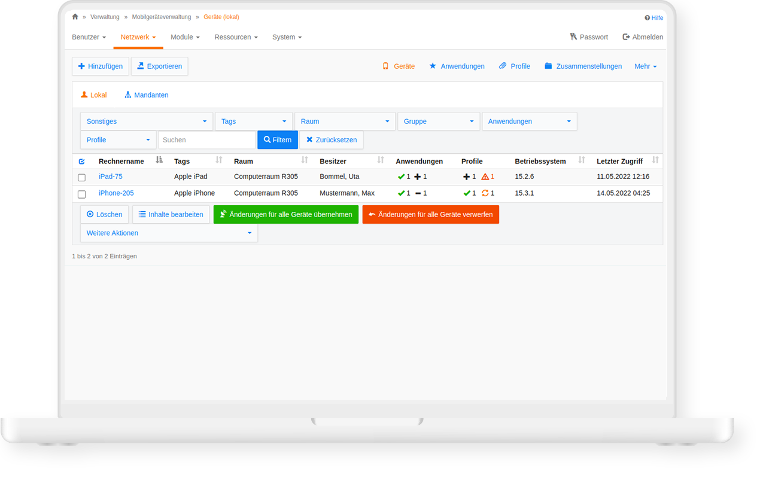Click the Suchen search field
This screenshot has width=766, height=478.
[x=207, y=140]
